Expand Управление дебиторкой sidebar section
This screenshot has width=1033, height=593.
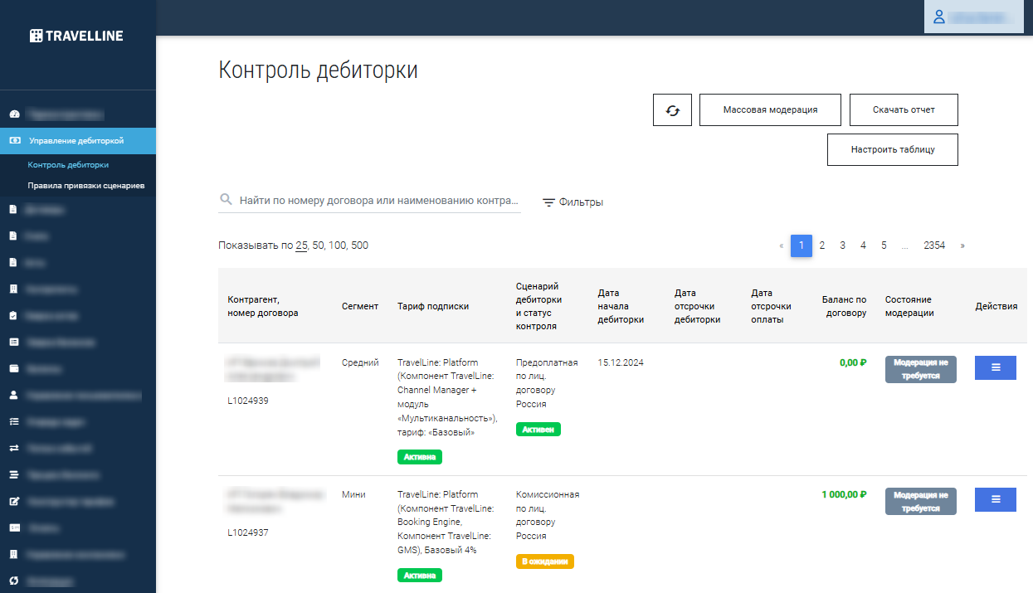pos(78,141)
